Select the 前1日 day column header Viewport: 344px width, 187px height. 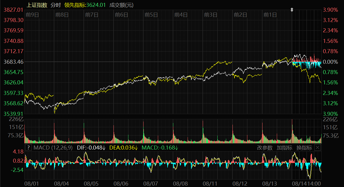[270, 15]
